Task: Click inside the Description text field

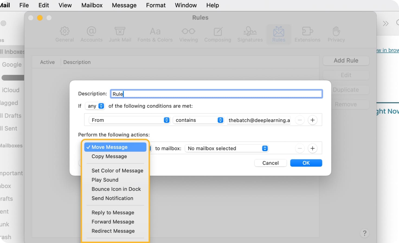Action: pos(216,94)
